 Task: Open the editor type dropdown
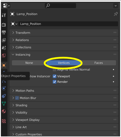click(6, 6)
